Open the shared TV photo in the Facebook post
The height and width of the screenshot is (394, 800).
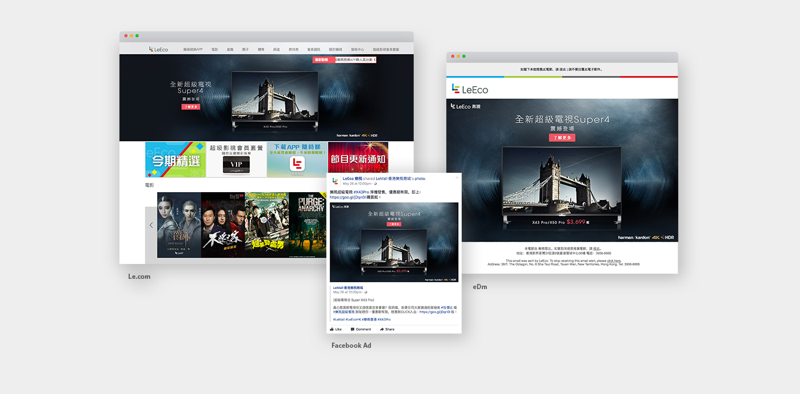point(394,242)
